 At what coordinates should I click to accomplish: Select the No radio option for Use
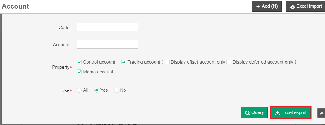[x=117, y=90]
